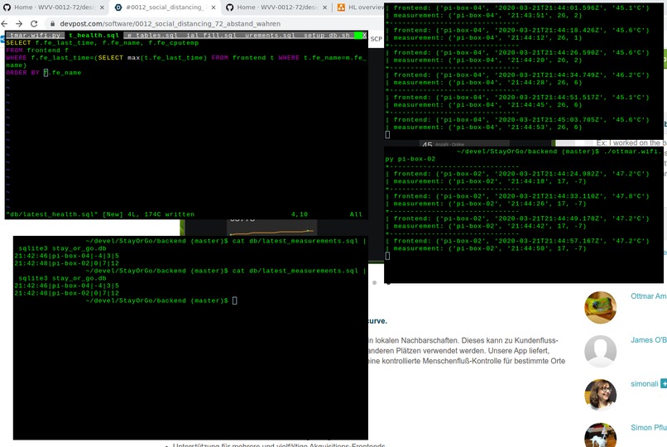Click the devpost.com URL in the address bar
This screenshot has height=447, width=667.
pyautogui.click(x=170, y=24)
